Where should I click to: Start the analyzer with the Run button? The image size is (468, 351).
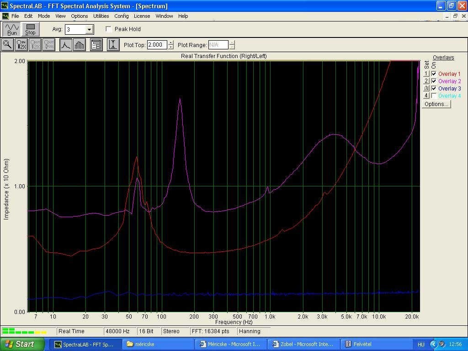click(x=11, y=29)
